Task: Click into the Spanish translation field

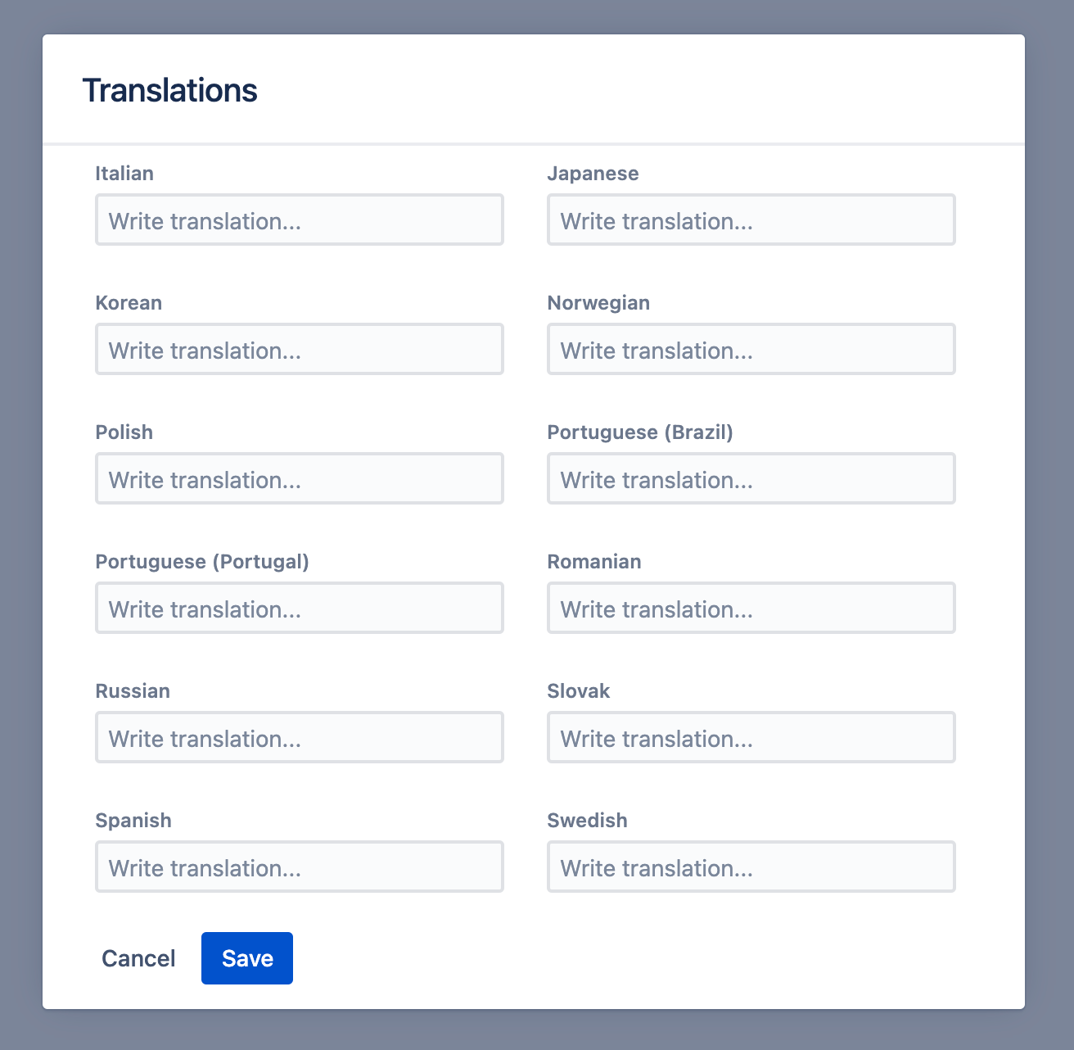Action: click(300, 867)
